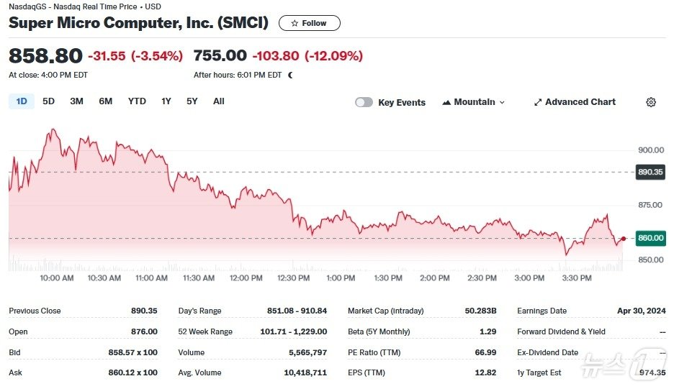Select the 3M time range

(x=76, y=101)
